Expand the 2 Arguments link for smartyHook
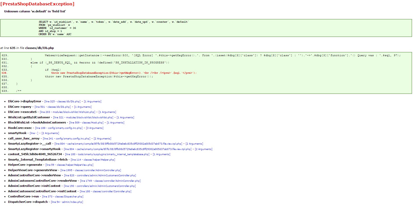Image resolution: width=413 pixels, height=208 pixels. (x=50, y=133)
